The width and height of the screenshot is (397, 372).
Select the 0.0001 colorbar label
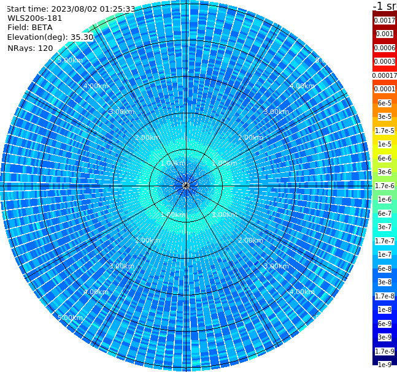coord(385,89)
